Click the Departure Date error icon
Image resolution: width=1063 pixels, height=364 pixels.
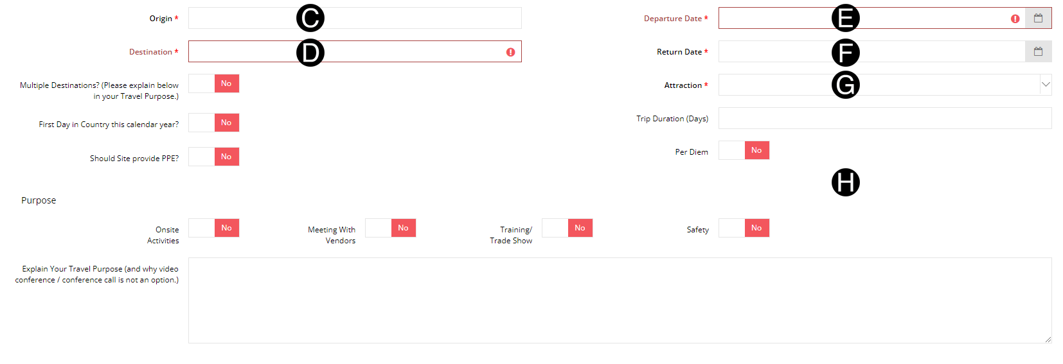click(x=1015, y=19)
